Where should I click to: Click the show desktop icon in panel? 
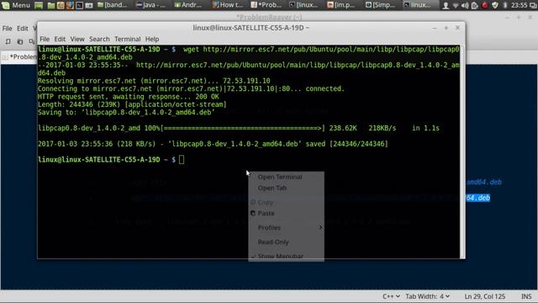39,5
